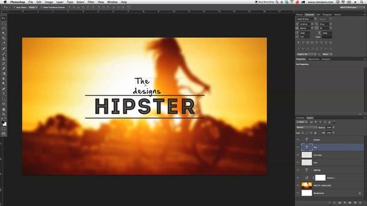Open the File menu
Screen dimensions: 367x206
(30, 2)
